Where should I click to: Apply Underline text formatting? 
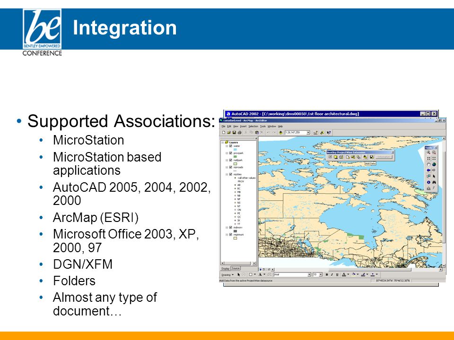(337, 274)
